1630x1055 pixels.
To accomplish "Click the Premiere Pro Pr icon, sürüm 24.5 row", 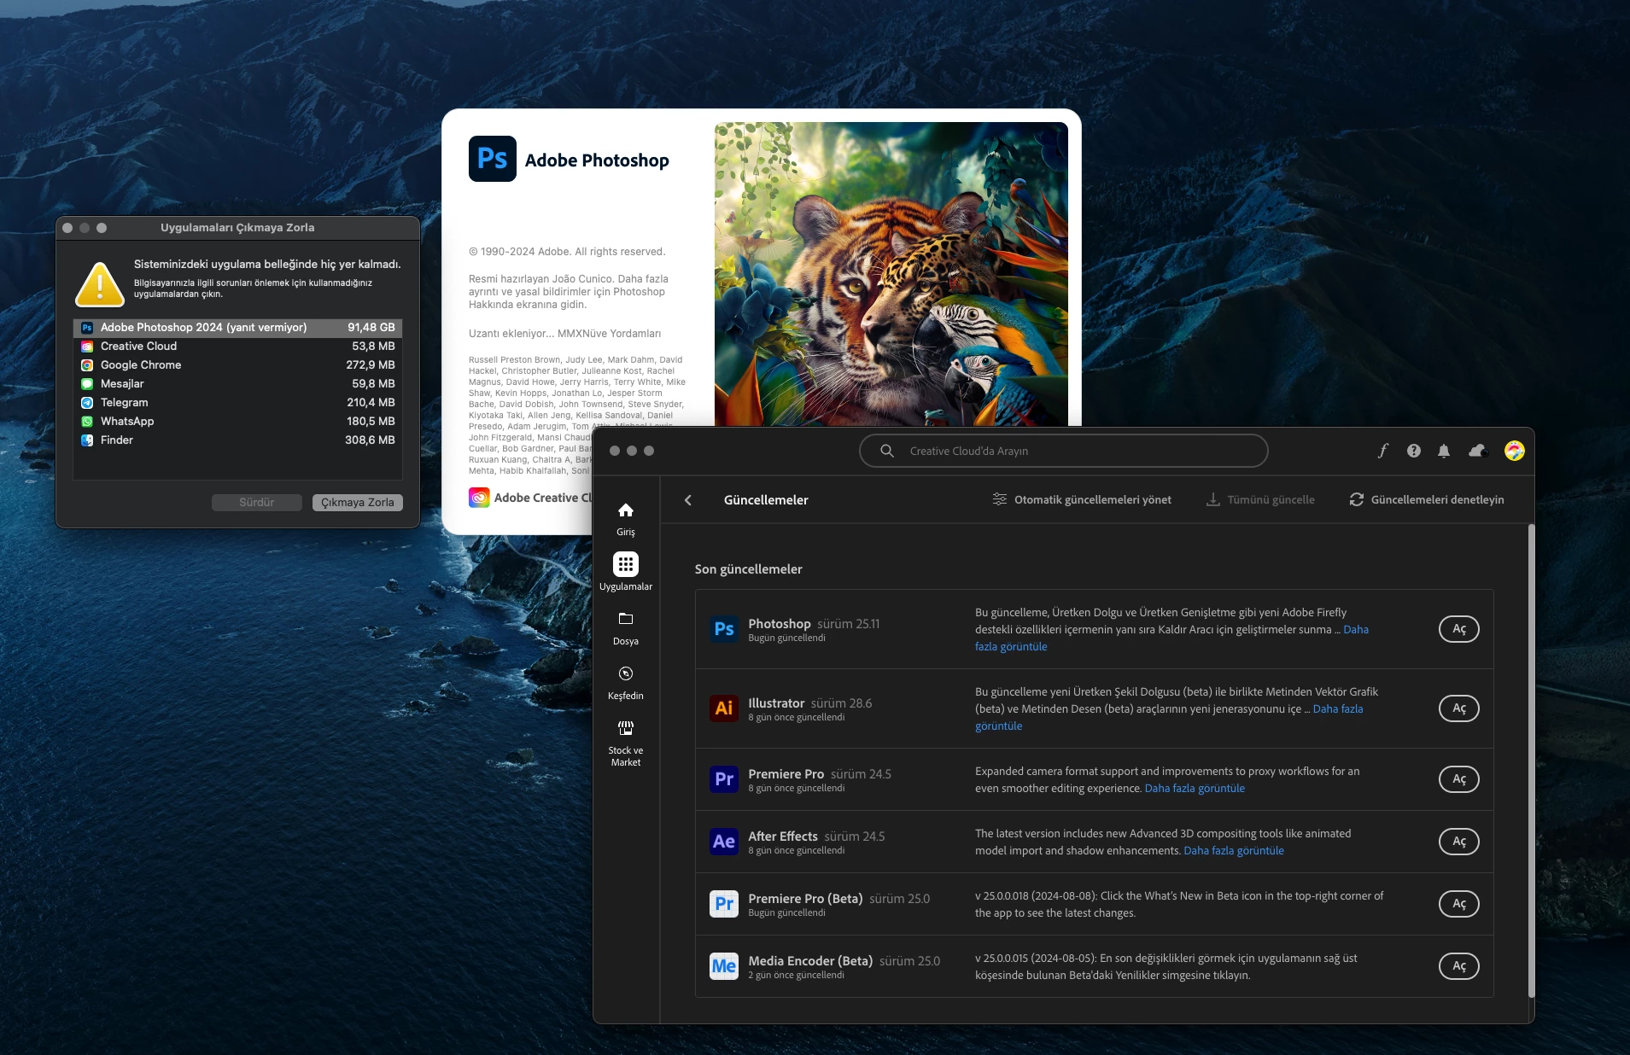I will point(724,779).
